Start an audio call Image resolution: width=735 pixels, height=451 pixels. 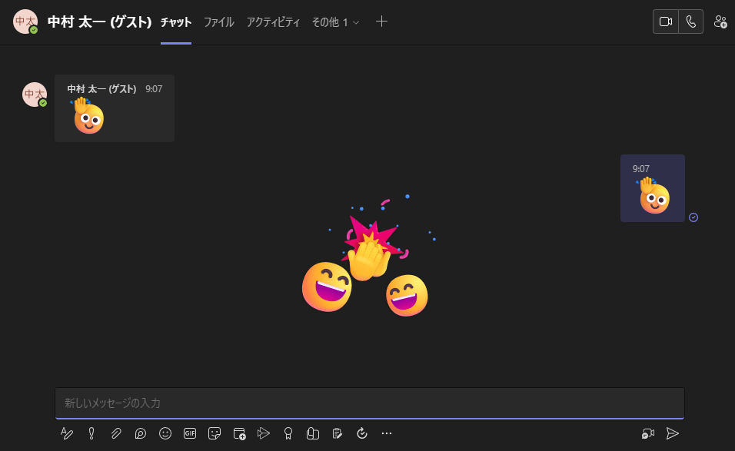pyautogui.click(x=691, y=22)
